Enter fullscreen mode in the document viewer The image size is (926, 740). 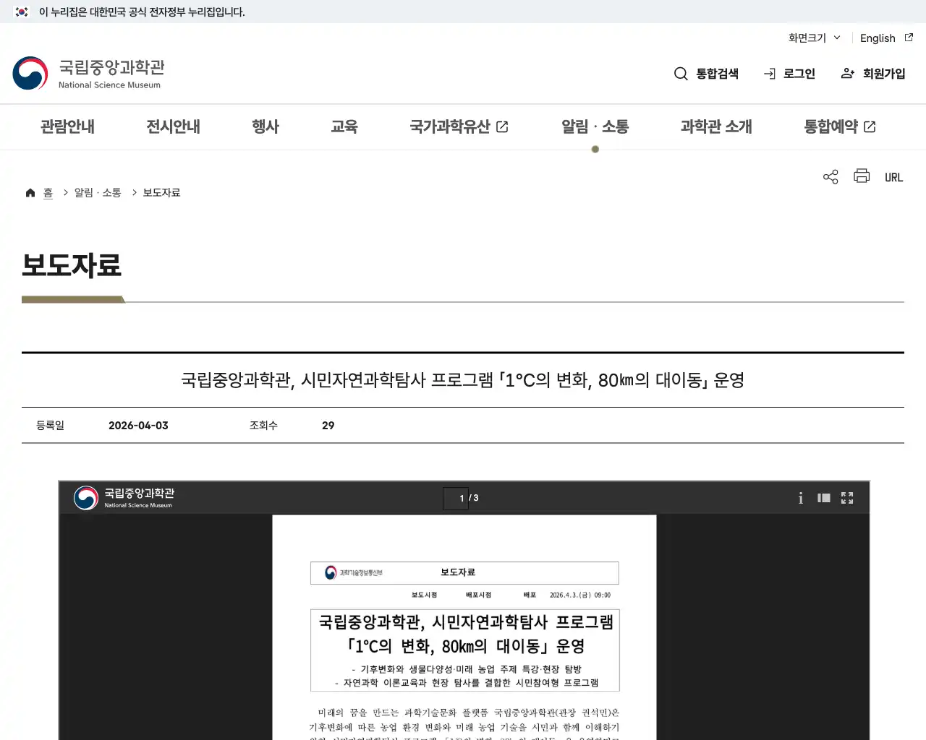click(x=846, y=498)
